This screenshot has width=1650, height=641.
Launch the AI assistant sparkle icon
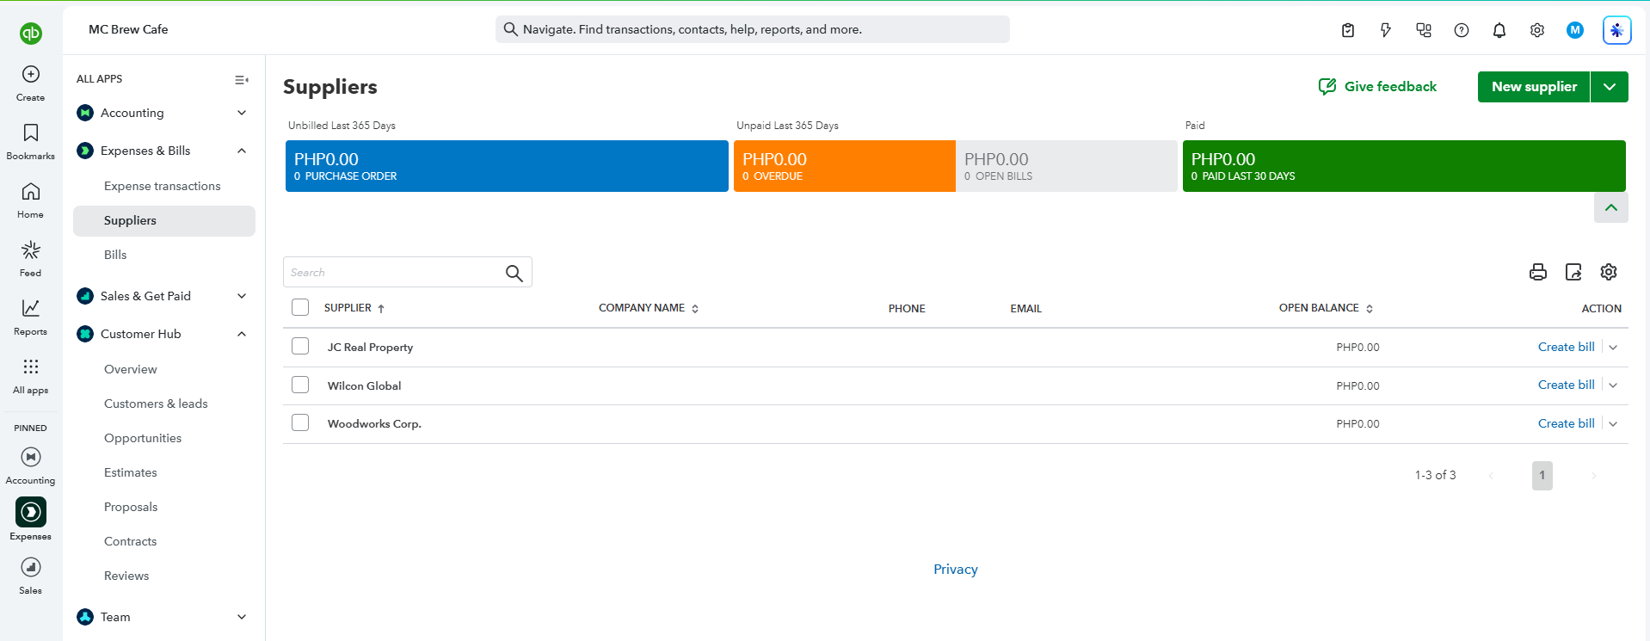pyautogui.click(x=1617, y=30)
